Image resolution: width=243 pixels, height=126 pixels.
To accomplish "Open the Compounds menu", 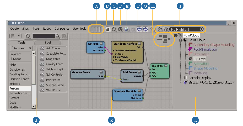I will tap(62, 29).
